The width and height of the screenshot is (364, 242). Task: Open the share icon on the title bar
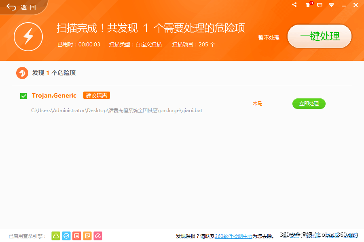tap(294, 5)
